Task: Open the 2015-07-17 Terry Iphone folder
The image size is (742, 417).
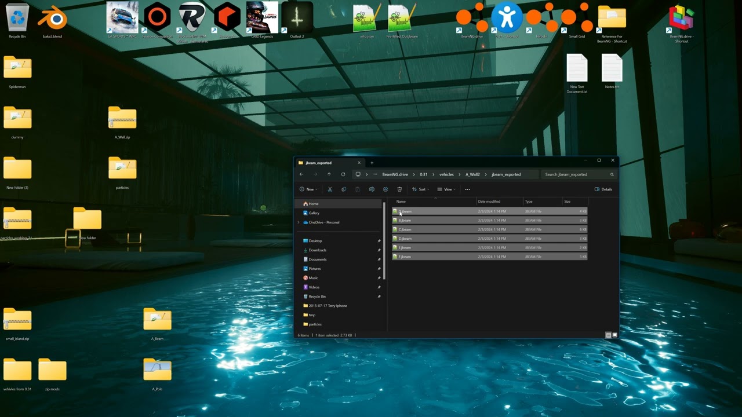Action: click(x=339, y=306)
